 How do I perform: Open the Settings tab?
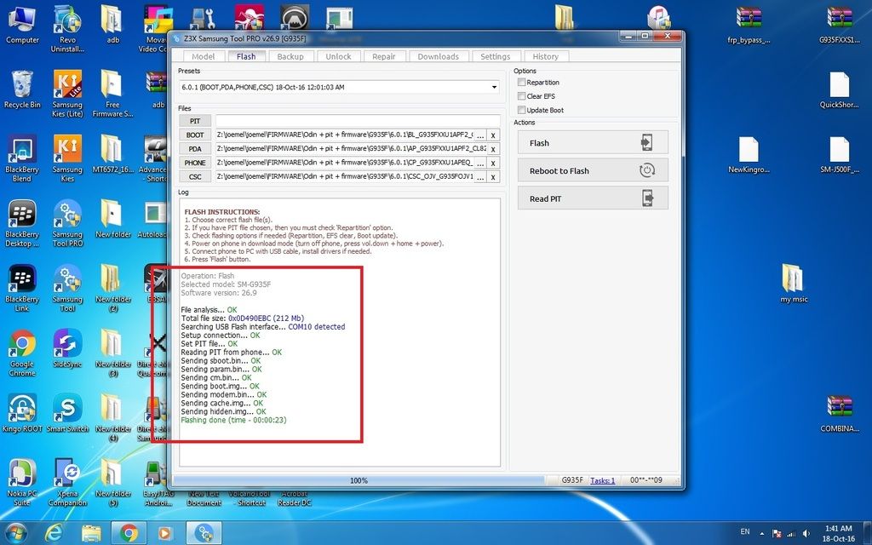495,56
